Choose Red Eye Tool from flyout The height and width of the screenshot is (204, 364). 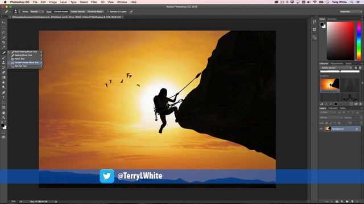[24, 66]
